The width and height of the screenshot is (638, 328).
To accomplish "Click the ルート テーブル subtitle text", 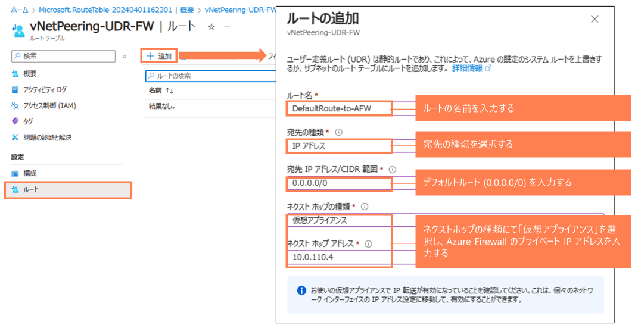I will point(47,38).
